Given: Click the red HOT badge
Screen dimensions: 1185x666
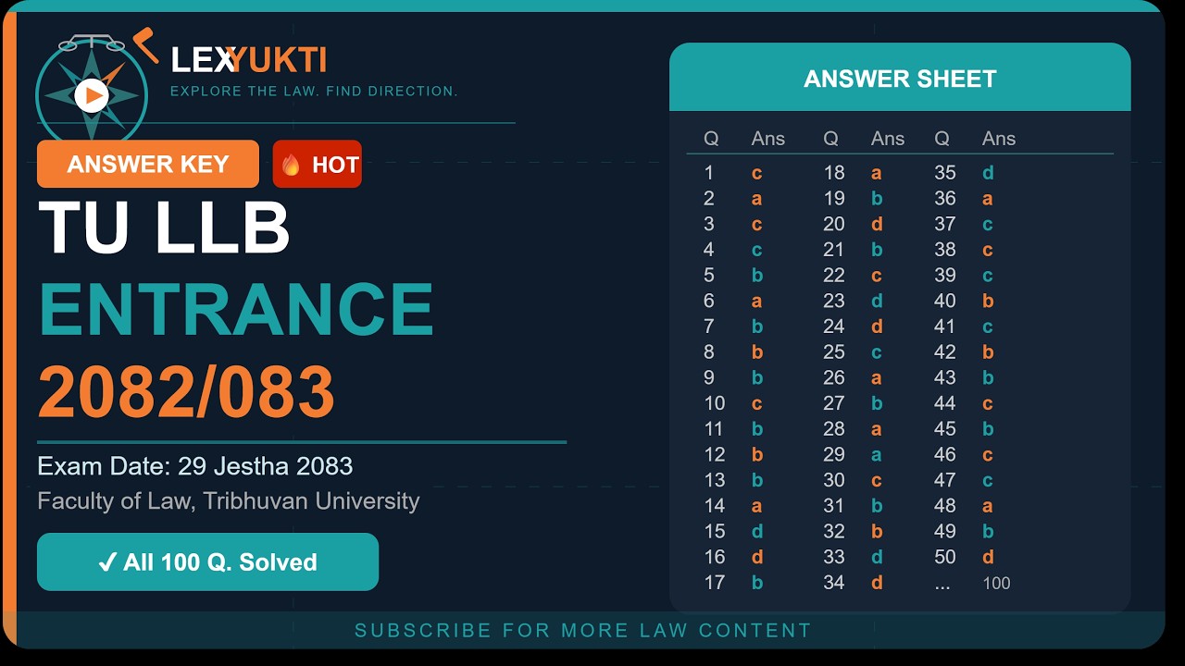Looking at the screenshot, I should (x=318, y=165).
